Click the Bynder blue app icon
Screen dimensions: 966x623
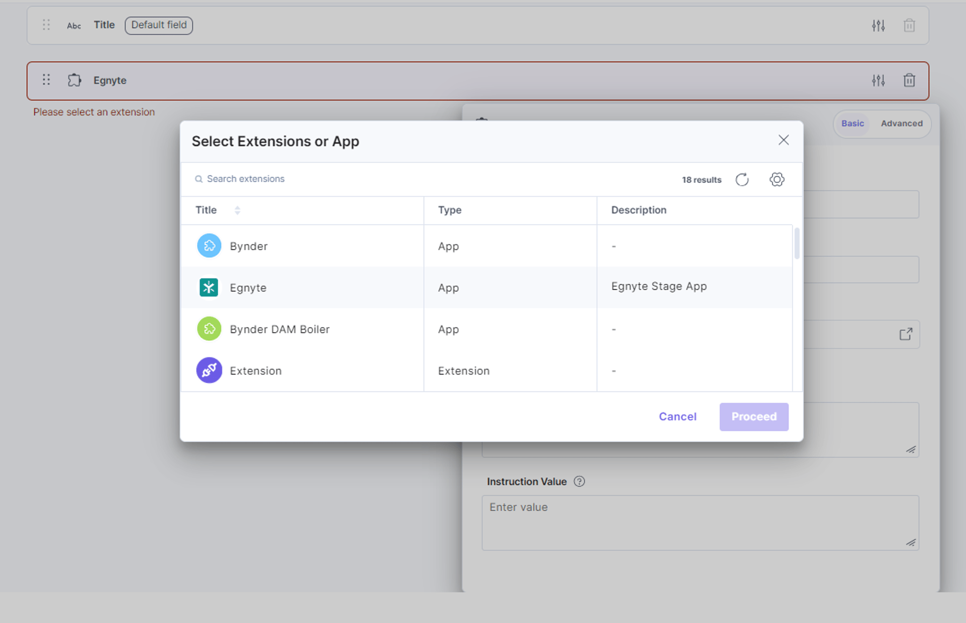tap(209, 246)
